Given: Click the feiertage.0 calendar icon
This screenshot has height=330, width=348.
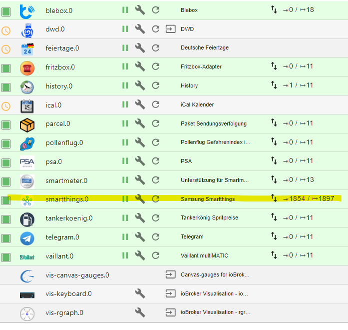Looking at the screenshot, I should (x=27, y=48).
